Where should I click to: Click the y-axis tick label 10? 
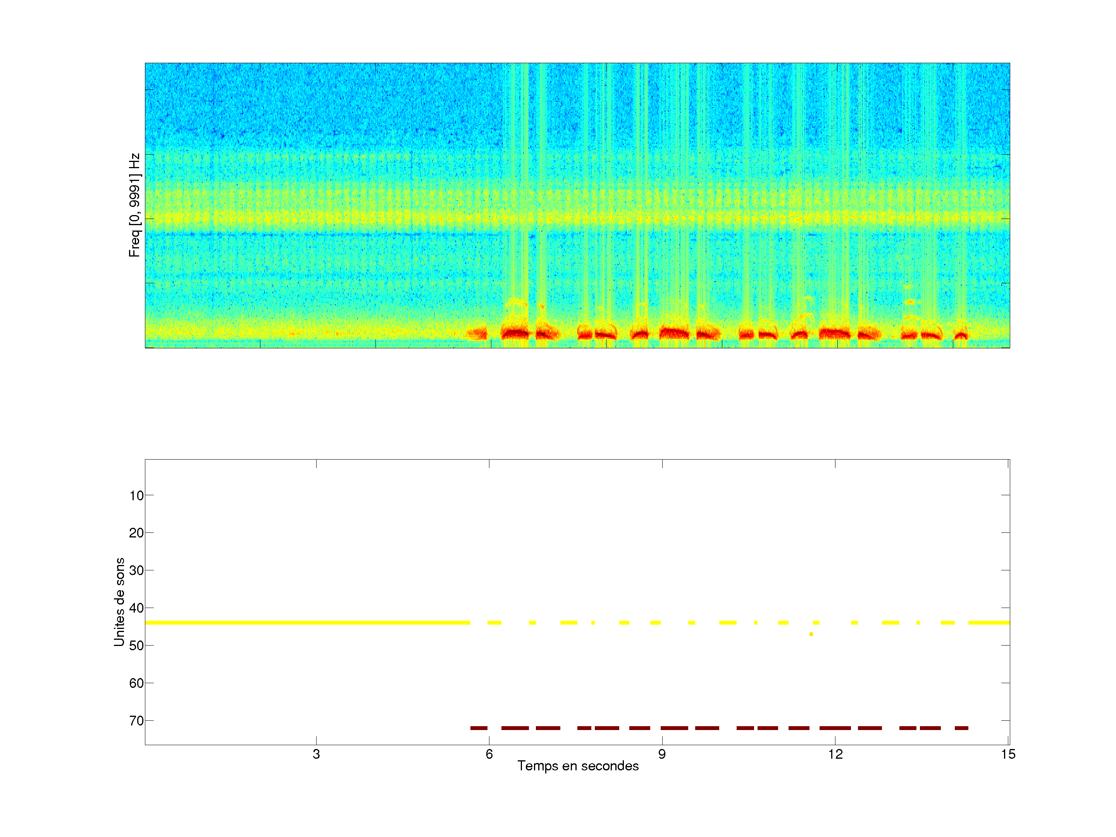coord(136,496)
